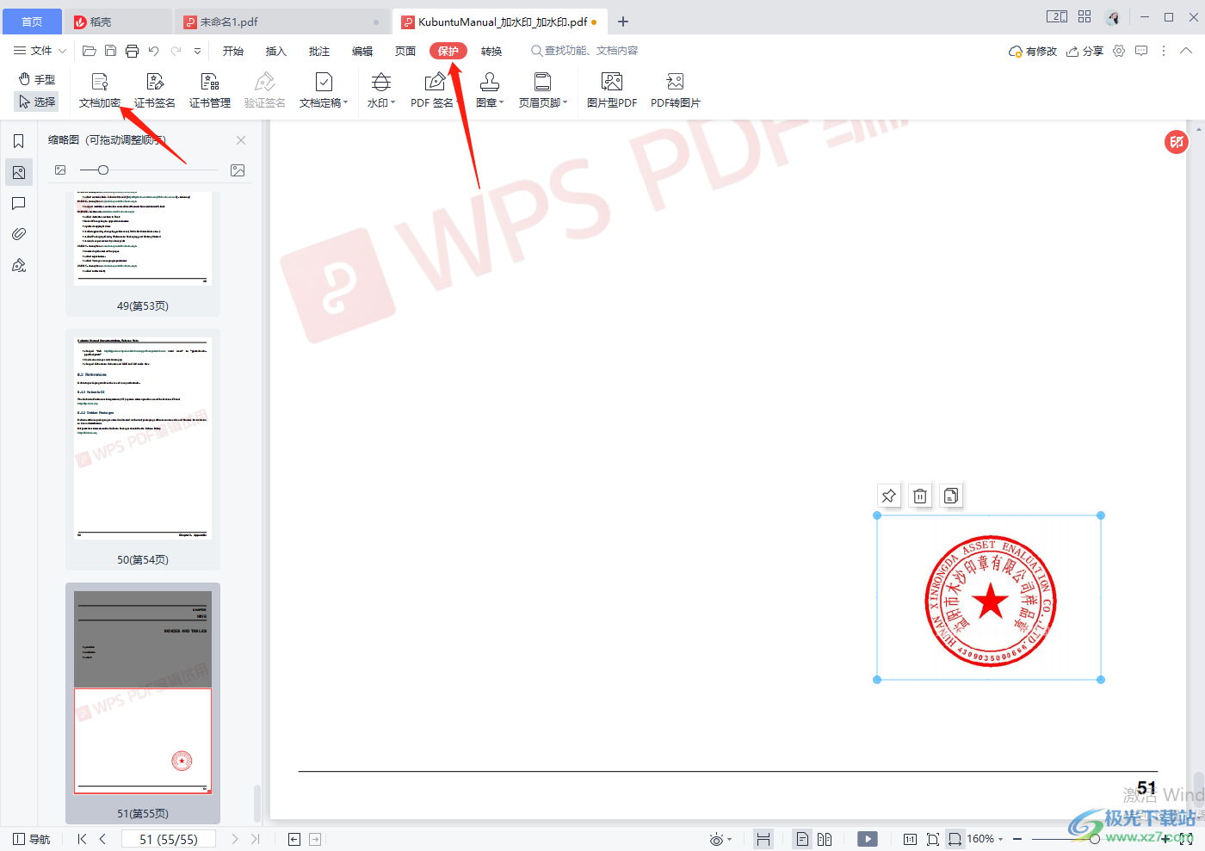This screenshot has width=1205, height=851.
Task: Open the comments panel in sidebar
Action: click(19, 203)
